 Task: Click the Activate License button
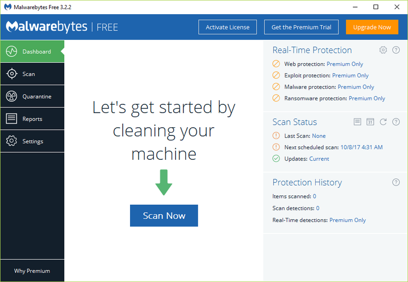227,27
